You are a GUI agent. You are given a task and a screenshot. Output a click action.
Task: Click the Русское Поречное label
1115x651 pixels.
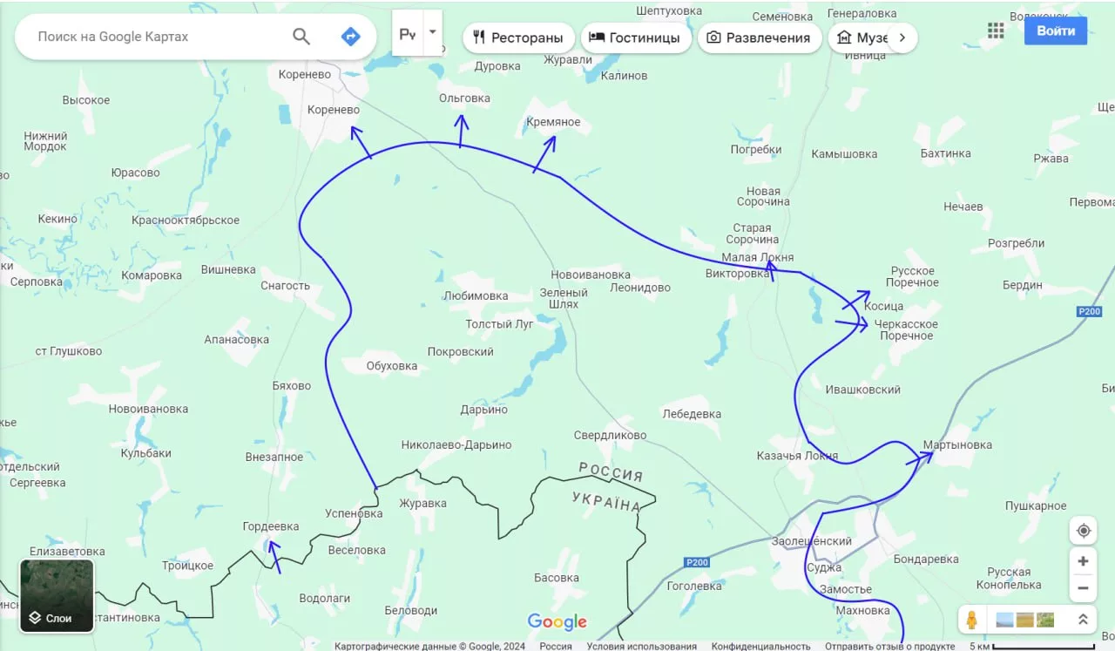[x=912, y=277]
